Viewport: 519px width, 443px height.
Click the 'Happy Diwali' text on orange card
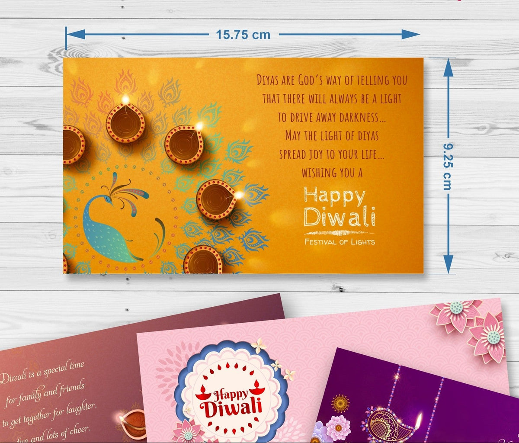coord(339,206)
